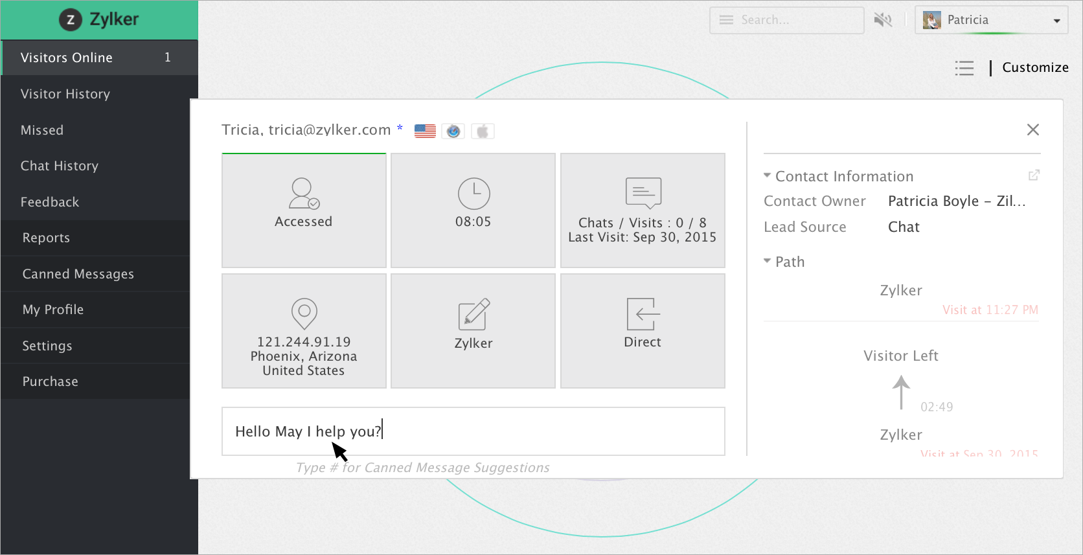1083x555 pixels.
Task: Close the visitor details panel
Action: coord(1033,130)
